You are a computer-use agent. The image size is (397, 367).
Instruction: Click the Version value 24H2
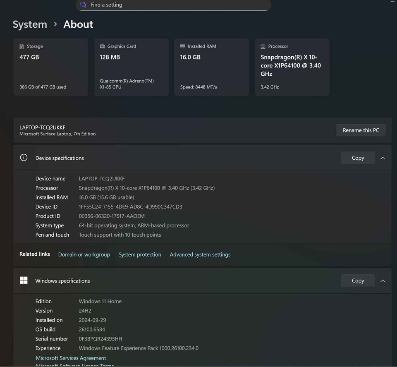(x=85, y=311)
